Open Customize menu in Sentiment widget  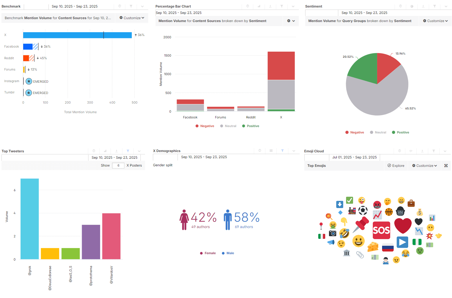click(x=435, y=21)
